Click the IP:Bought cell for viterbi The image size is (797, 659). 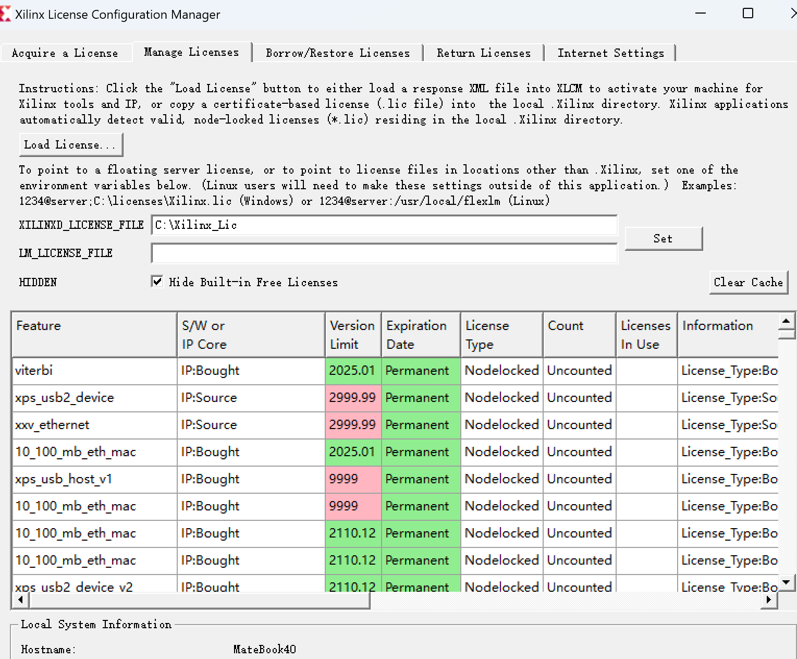pos(251,371)
